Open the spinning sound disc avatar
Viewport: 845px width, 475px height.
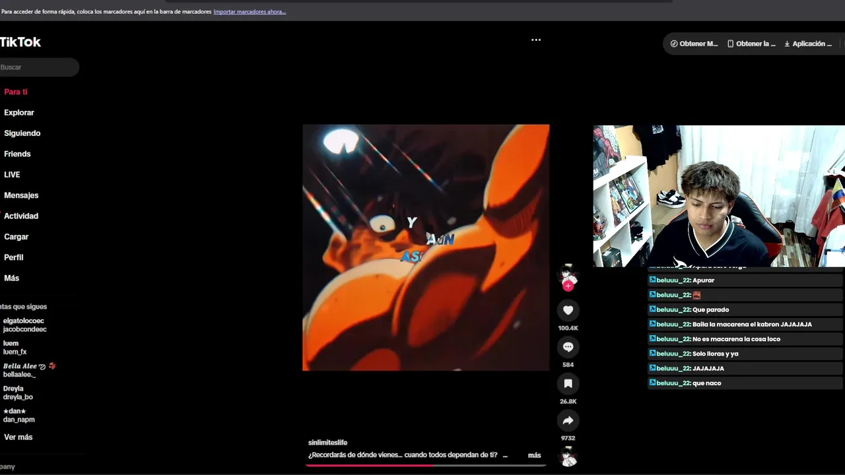pyautogui.click(x=568, y=457)
